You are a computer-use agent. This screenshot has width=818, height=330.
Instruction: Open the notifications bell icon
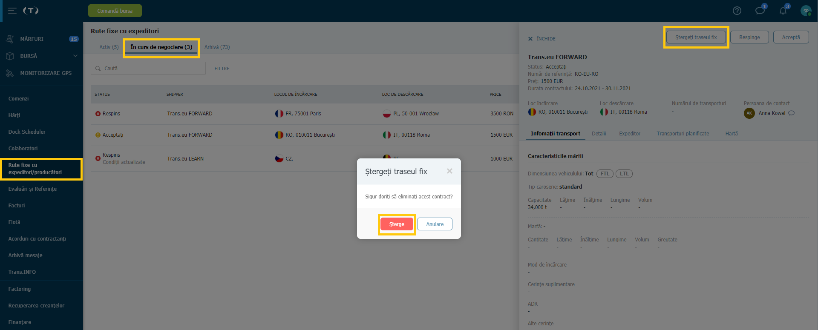click(783, 11)
